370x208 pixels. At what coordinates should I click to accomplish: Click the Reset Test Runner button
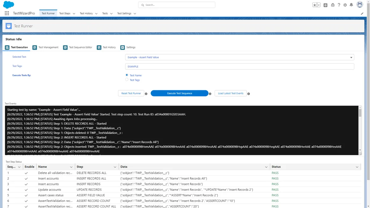click(131, 93)
